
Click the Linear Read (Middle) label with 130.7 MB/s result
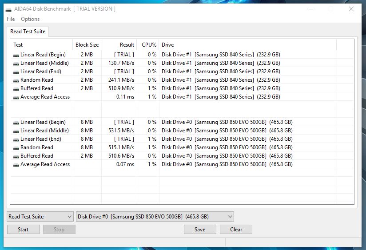[x=44, y=63]
